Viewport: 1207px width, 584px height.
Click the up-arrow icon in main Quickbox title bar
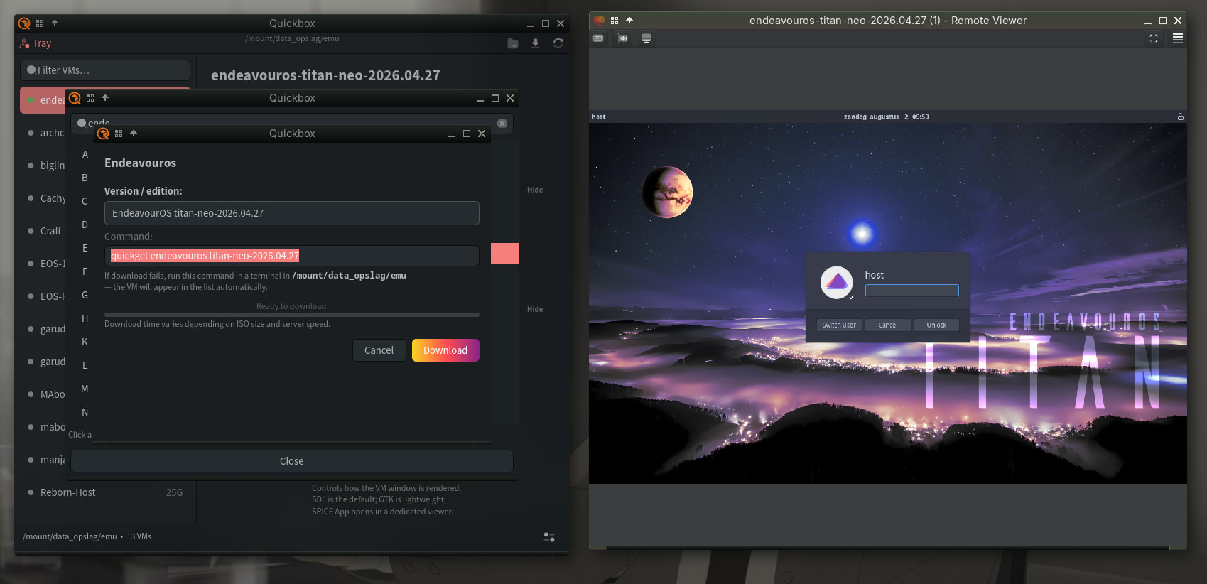[x=55, y=23]
